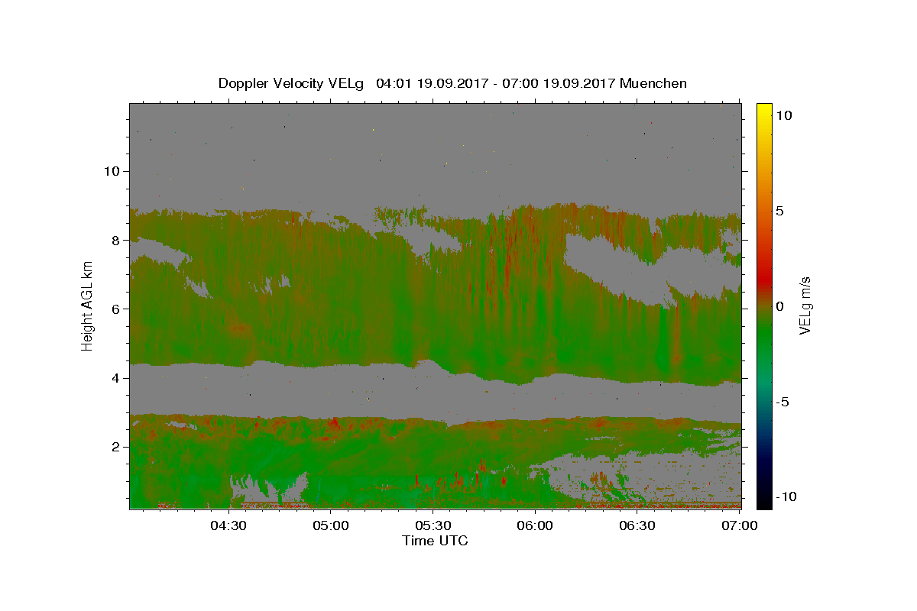Click the yellow top of the colorbar
Viewport: 917px width, 611px height.
coord(763,108)
